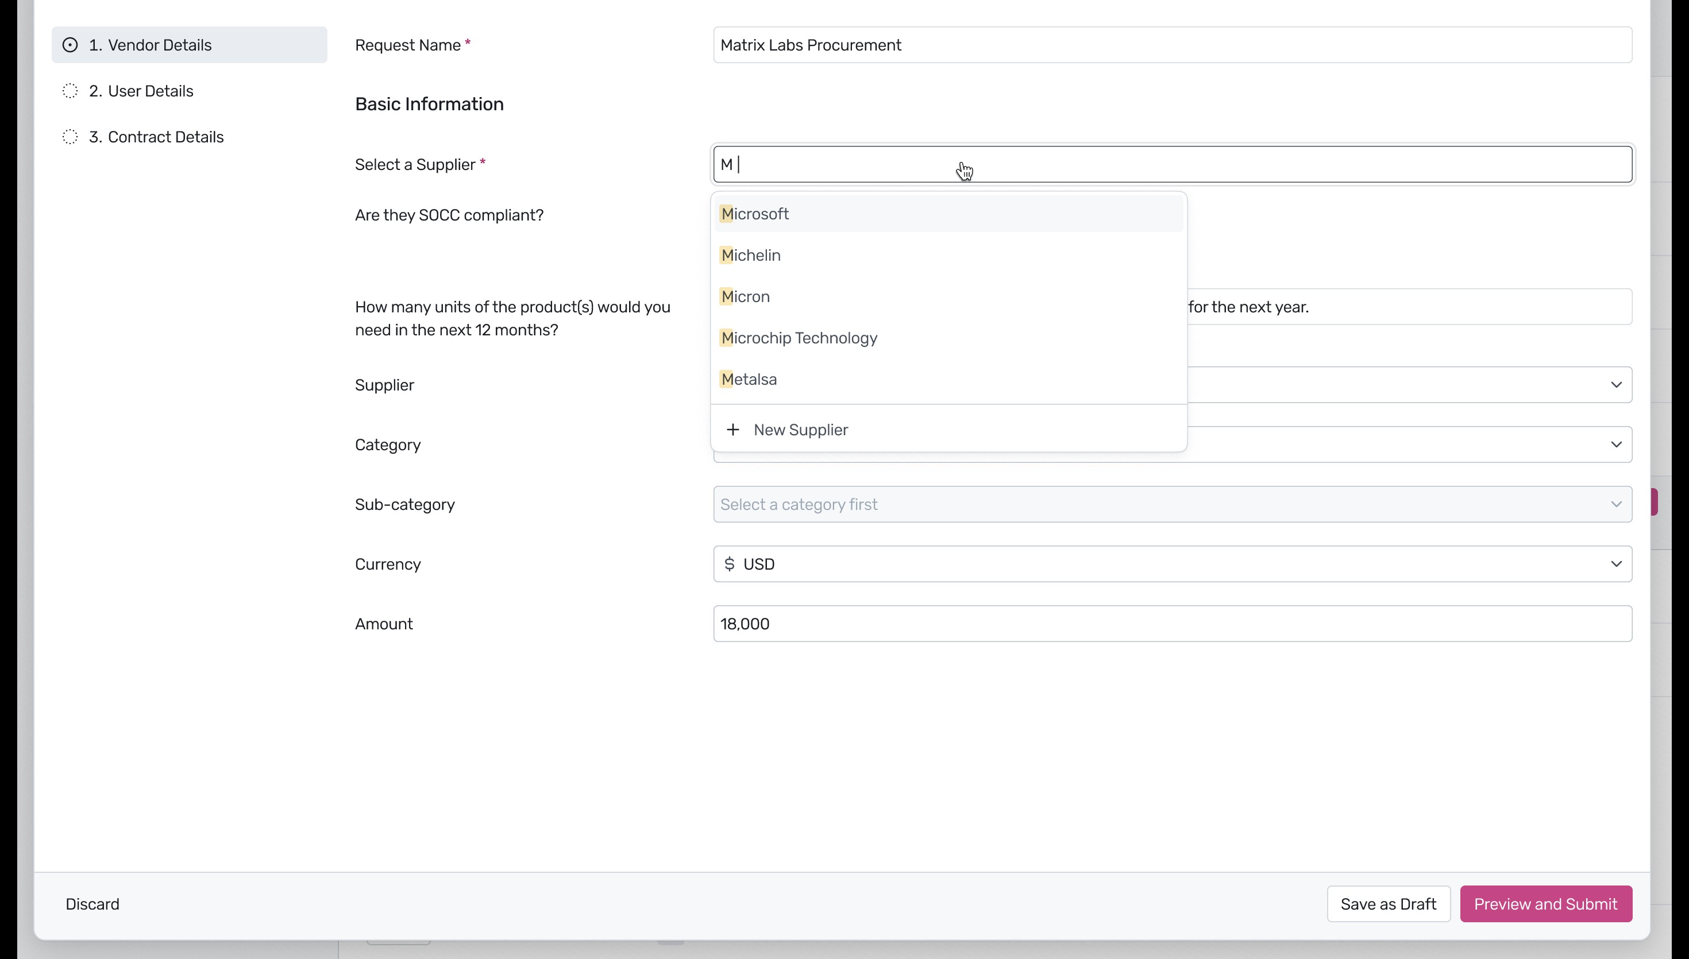Image resolution: width=1689 pixels, height=959 pixels.
Task: Click the Are they SOCC compliant label
Action: click(449, 216)
